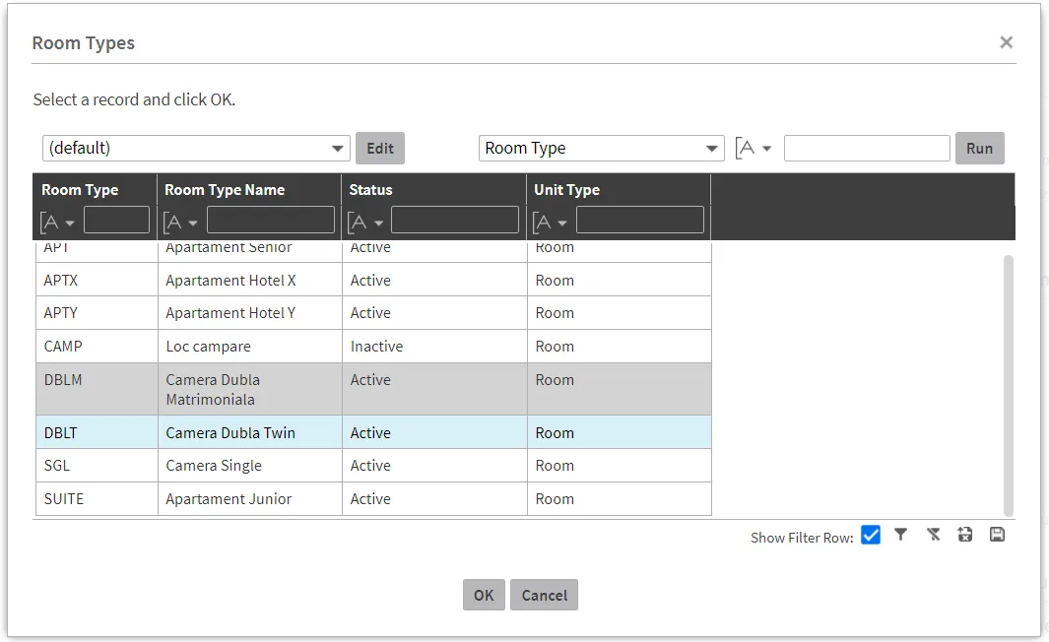This screenshot has width=1049, height=642.
Task: Open the (default) view dropdown
Action: pyautogui.click(x=196, y=148)
